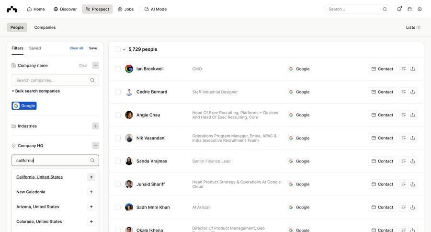Check the box for Sadh Mnm Khan
The image size is (431, 232).
click(118, 207)
